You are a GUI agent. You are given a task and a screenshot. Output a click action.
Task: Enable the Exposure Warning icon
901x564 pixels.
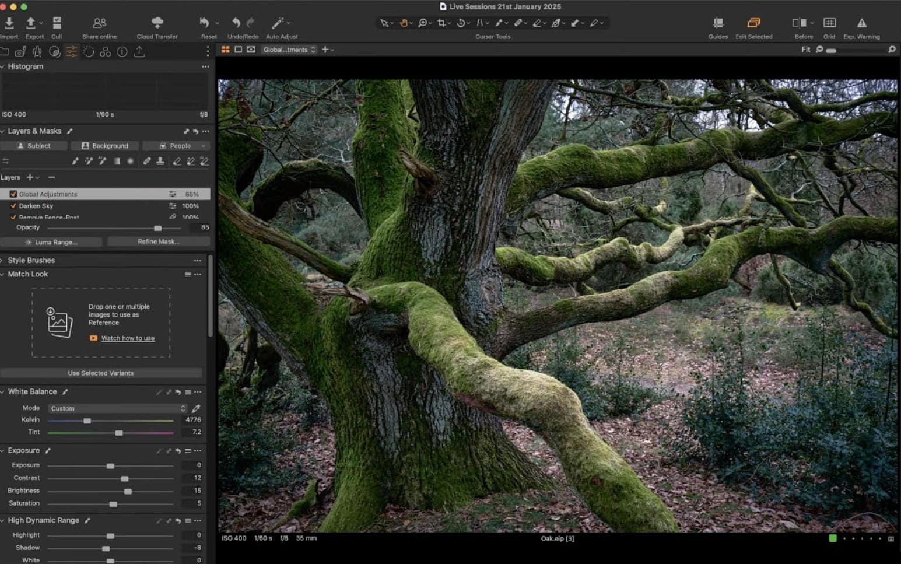(x=861, y=23)
